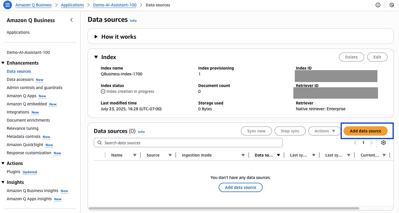This screenshot has height=213, width=399.
Task: Sort by Data so... column arrow
Action: 278,155
